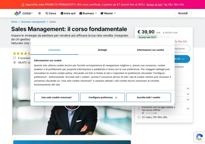Open Business management breadcrumb link
205x144 pixels.
33,22
